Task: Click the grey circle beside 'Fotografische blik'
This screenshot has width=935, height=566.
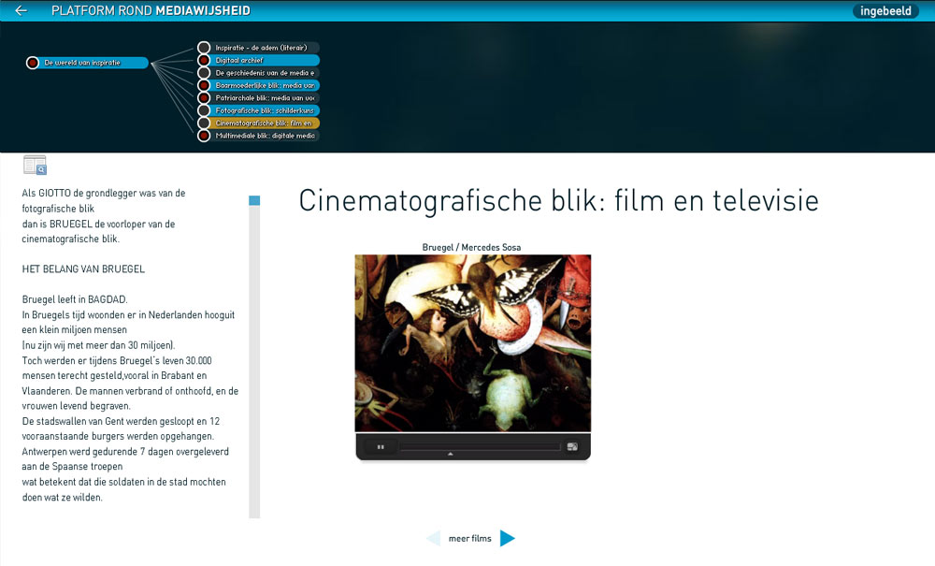Action: coord(204,110)
